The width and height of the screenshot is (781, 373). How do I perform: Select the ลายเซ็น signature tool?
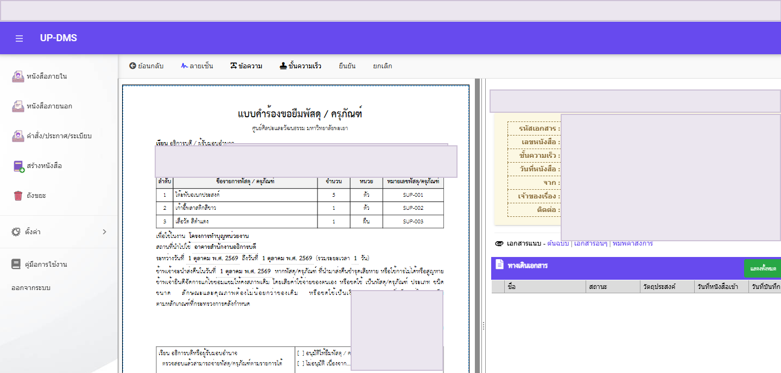click(x=197, y=66)
